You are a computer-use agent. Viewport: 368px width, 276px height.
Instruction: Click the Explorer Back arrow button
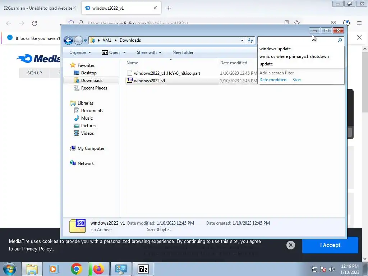[x=68, y=40]
